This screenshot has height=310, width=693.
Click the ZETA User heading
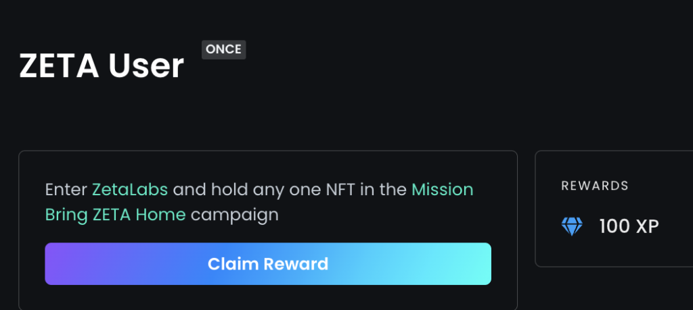tap(102, 66)
